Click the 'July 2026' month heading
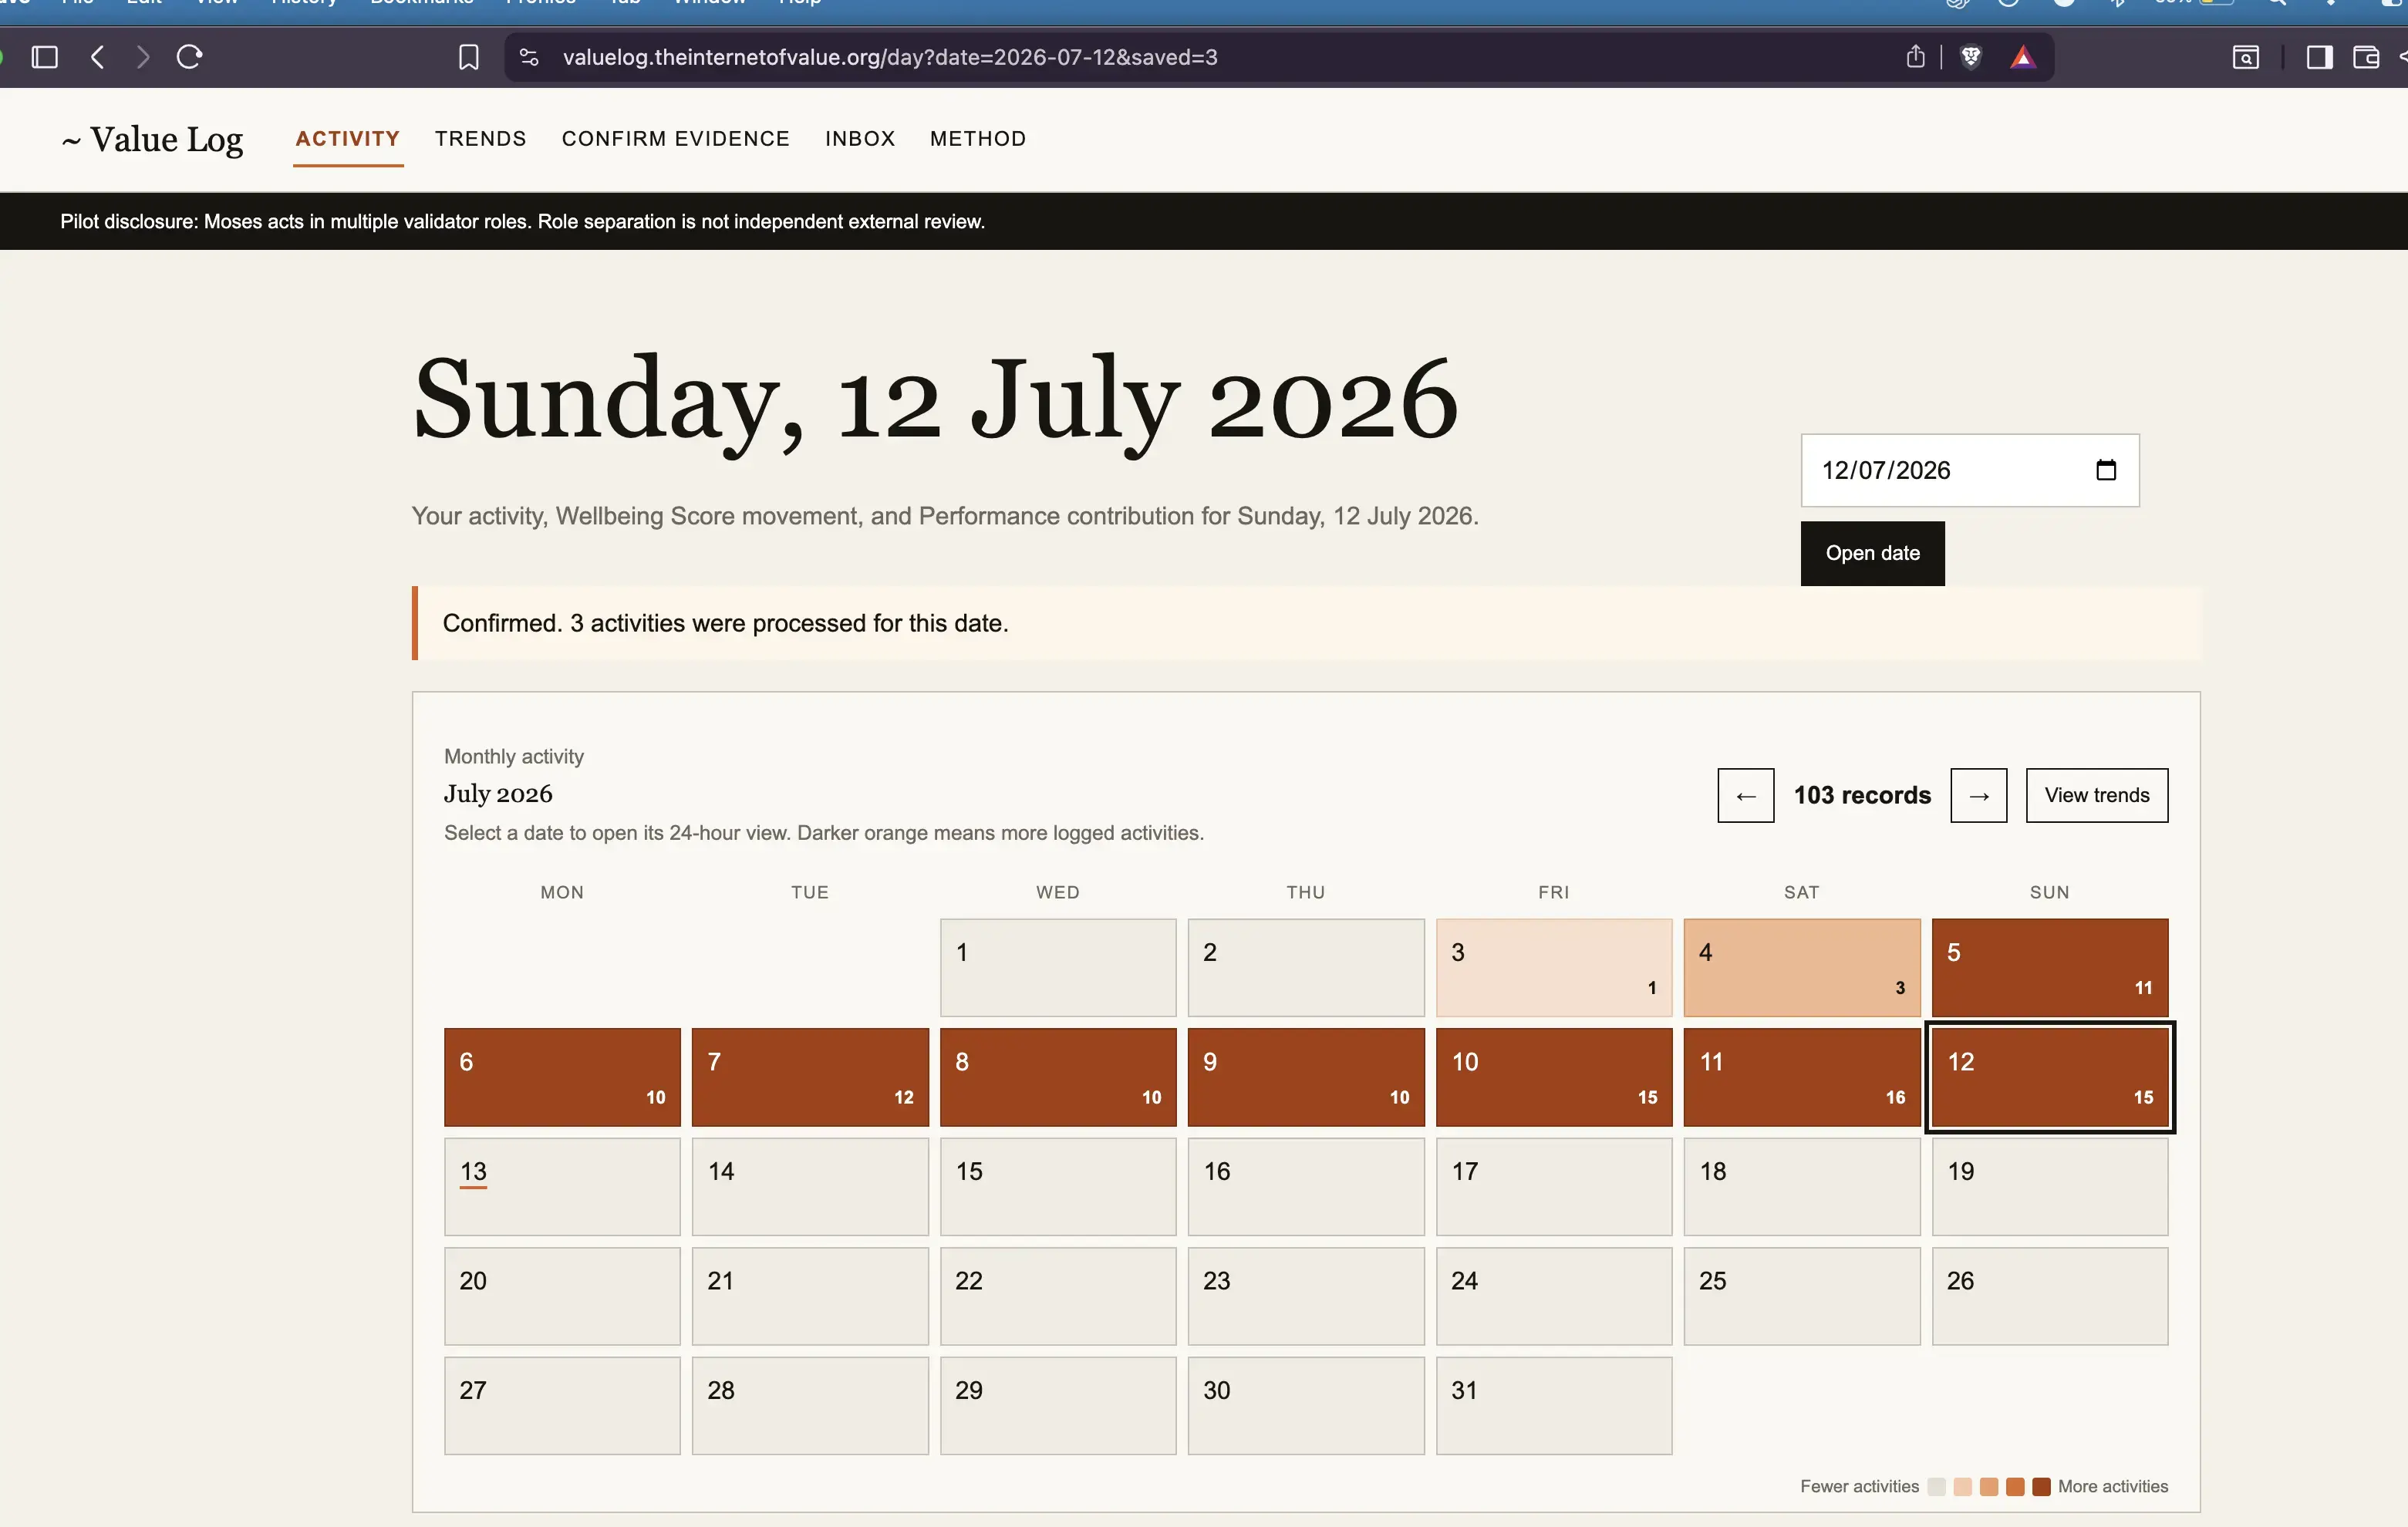The height and width of the screenshot is (1527, 2408). tap(498, 794)
